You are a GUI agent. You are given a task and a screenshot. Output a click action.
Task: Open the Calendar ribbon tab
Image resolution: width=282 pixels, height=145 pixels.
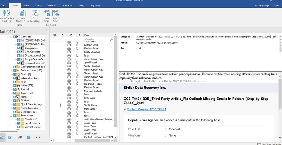click(x=51, y=5)
